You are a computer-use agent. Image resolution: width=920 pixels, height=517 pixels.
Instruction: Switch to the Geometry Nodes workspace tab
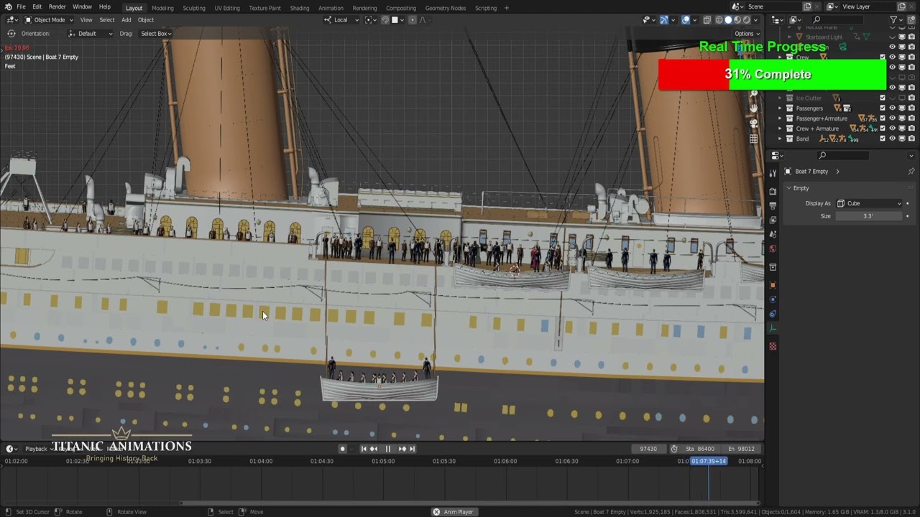pyautogui.click(x=446, y=8)
